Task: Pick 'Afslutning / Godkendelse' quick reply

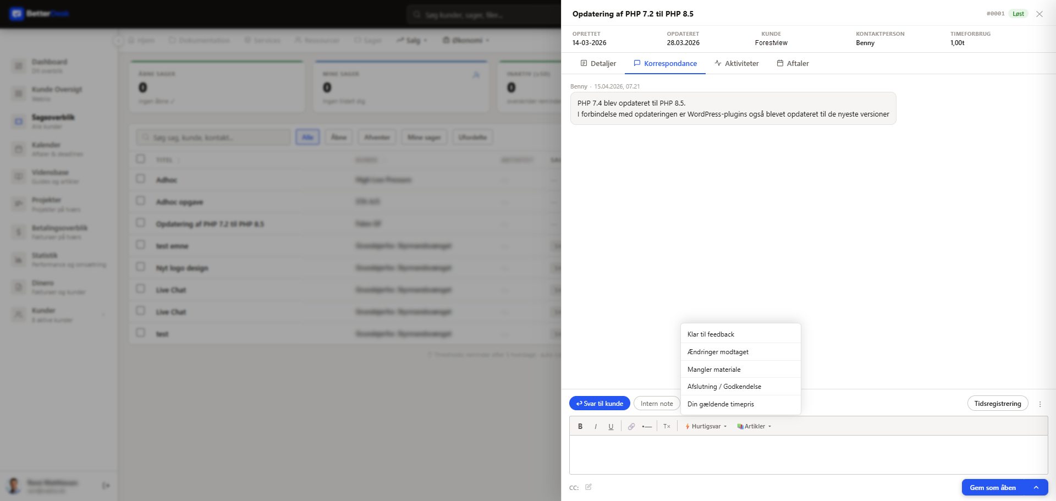Action: pos(740,387)
